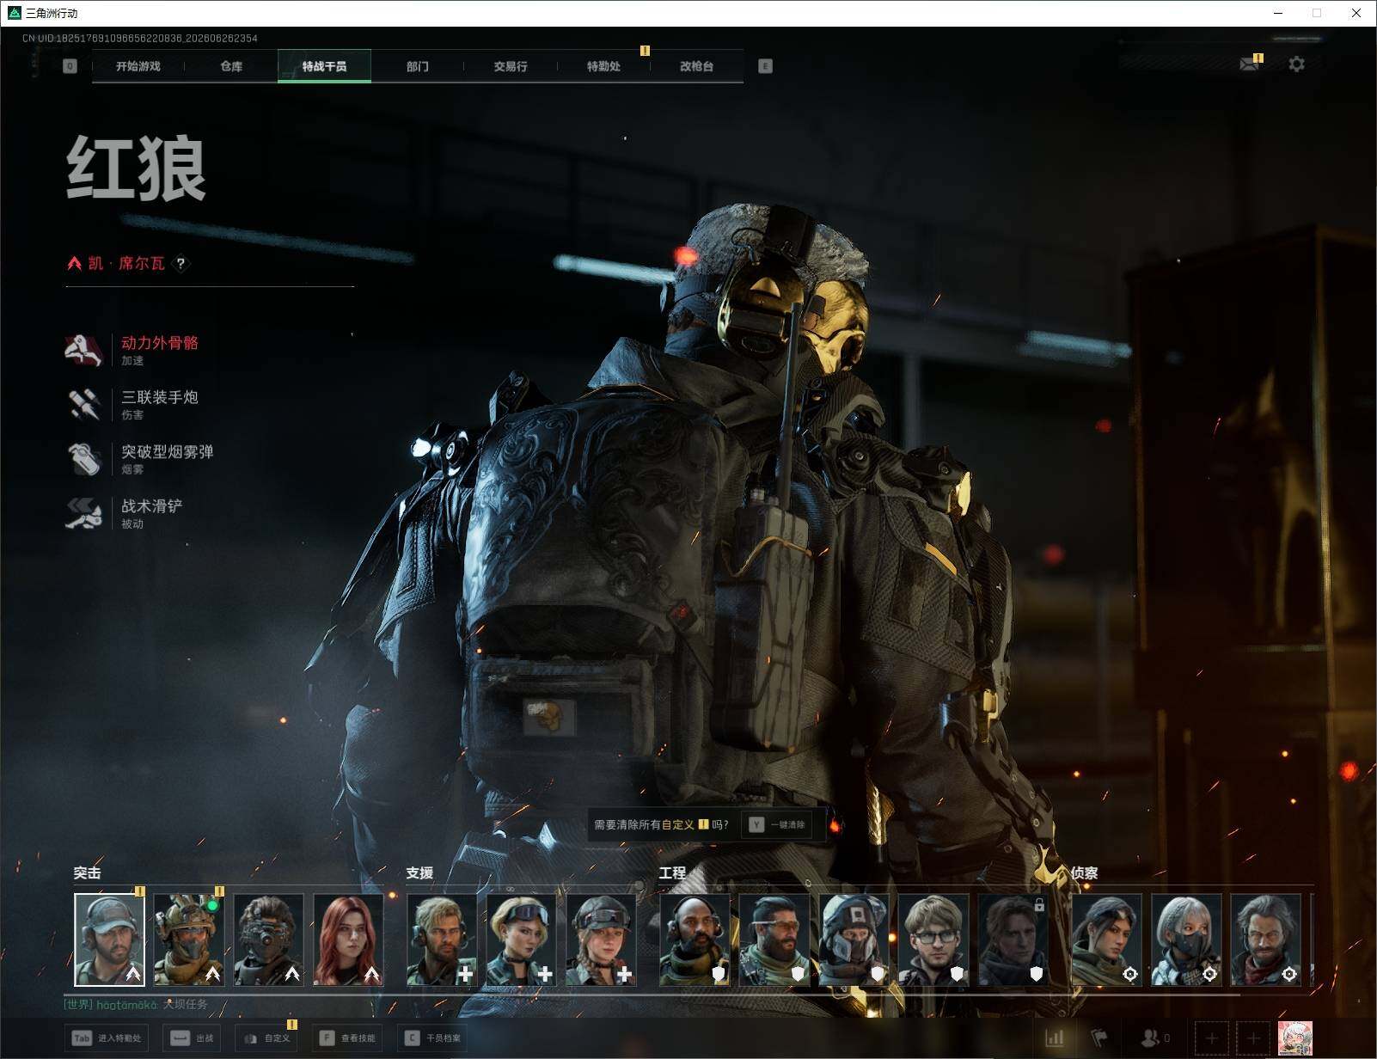The height and width of the screenshot is (1059, 1377).
Task: Click the 查看技能 view skills button
Action: [347, 1038]
